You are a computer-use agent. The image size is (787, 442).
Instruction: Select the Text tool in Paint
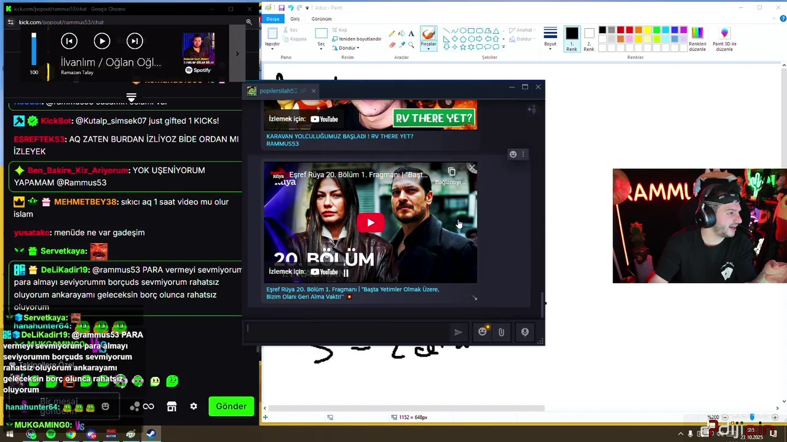point(411,34)
